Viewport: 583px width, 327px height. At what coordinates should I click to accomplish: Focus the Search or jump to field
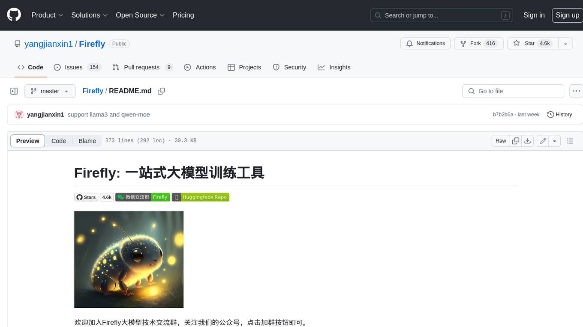(x=442, y=15)
